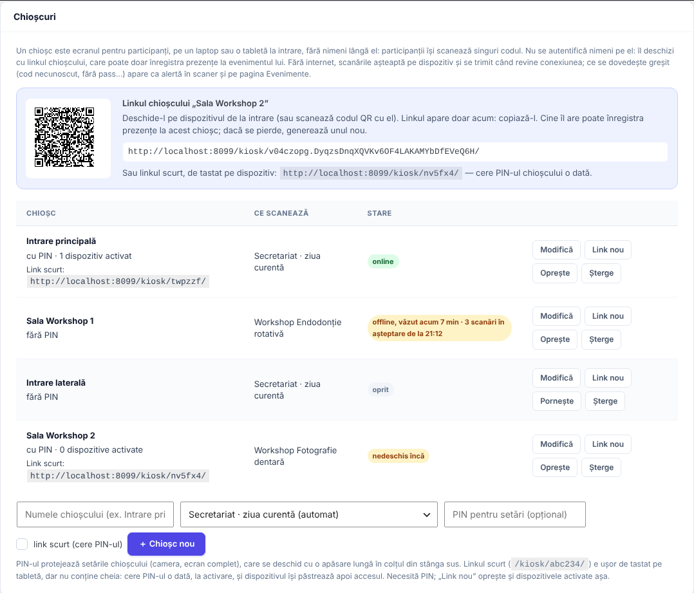Focus the PIN pentru setări field

click(x=515, y=514)
